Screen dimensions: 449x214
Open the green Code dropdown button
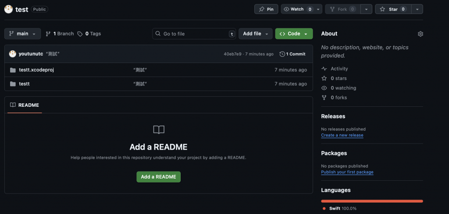click(x=294, y=34)
